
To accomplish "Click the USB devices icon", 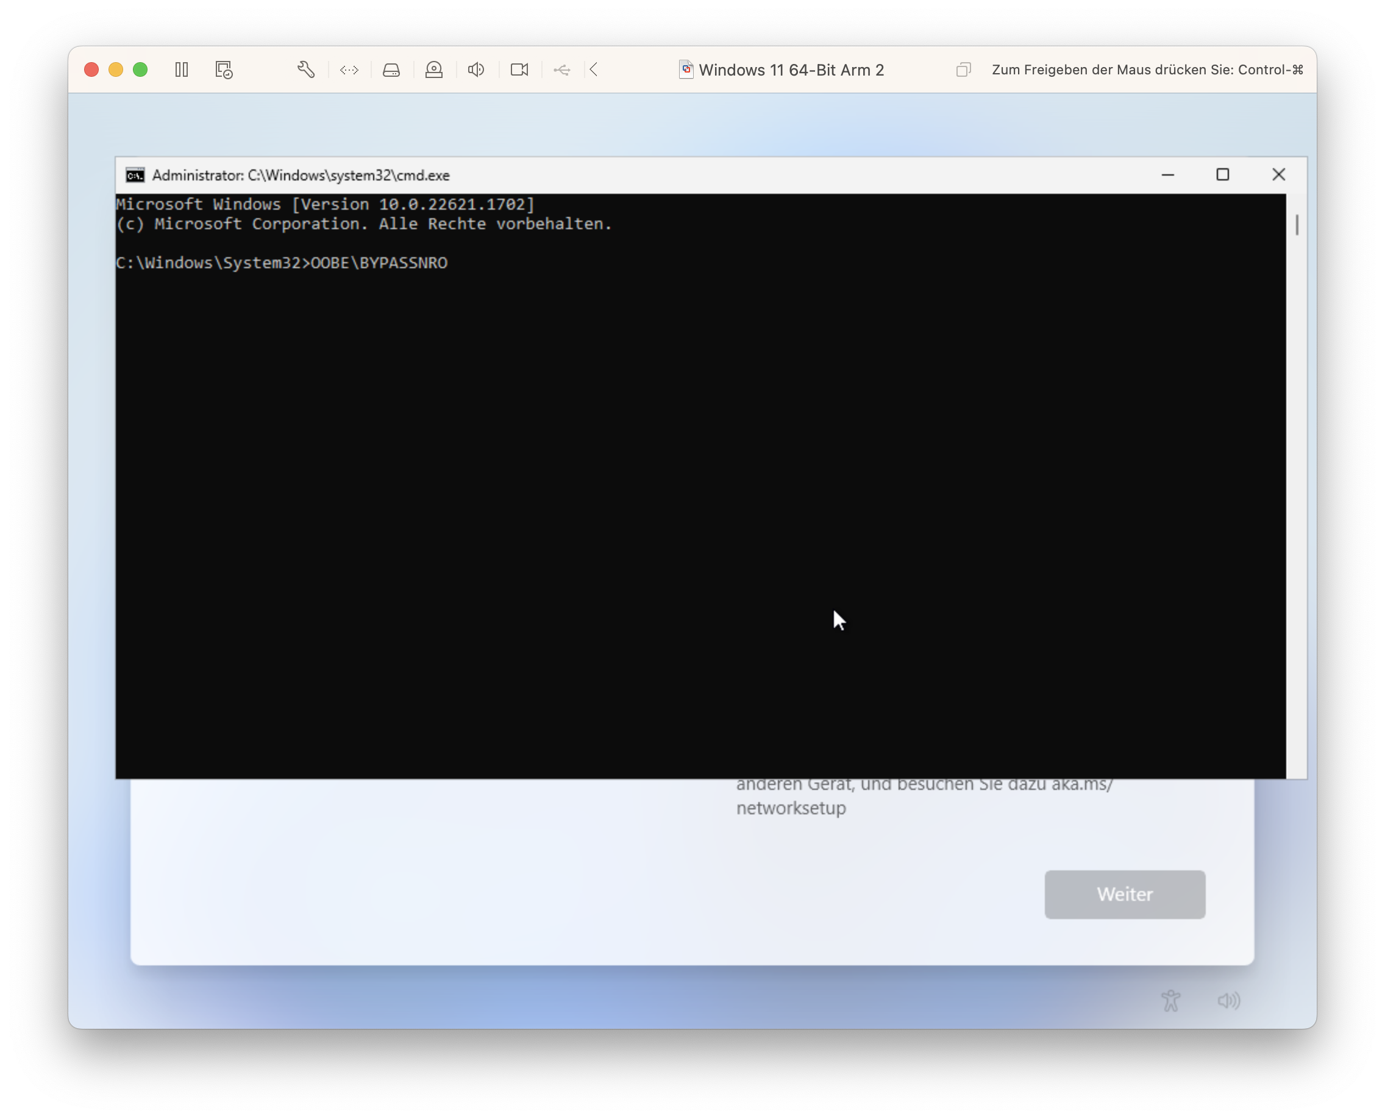I will tap(561, 69).
